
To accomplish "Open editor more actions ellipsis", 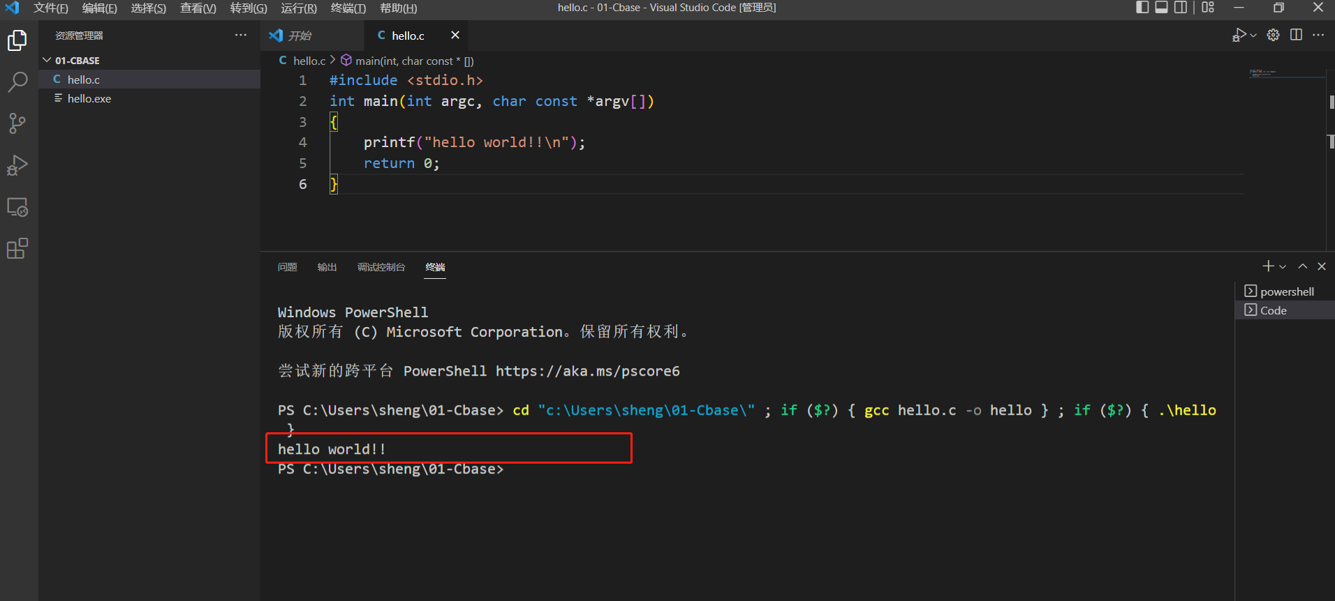I will pyautogui.click(x=1318, y=35).
